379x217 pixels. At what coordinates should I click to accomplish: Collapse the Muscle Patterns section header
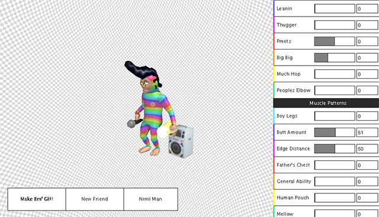pos(326,103)
